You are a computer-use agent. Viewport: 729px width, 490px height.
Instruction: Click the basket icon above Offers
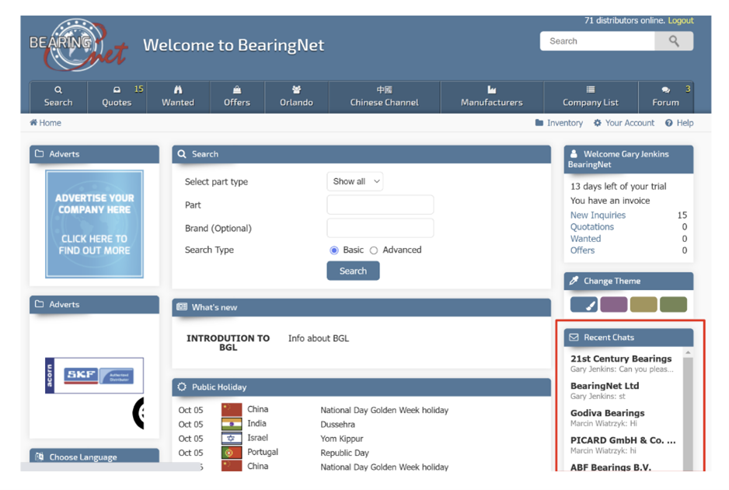point(236,89)
